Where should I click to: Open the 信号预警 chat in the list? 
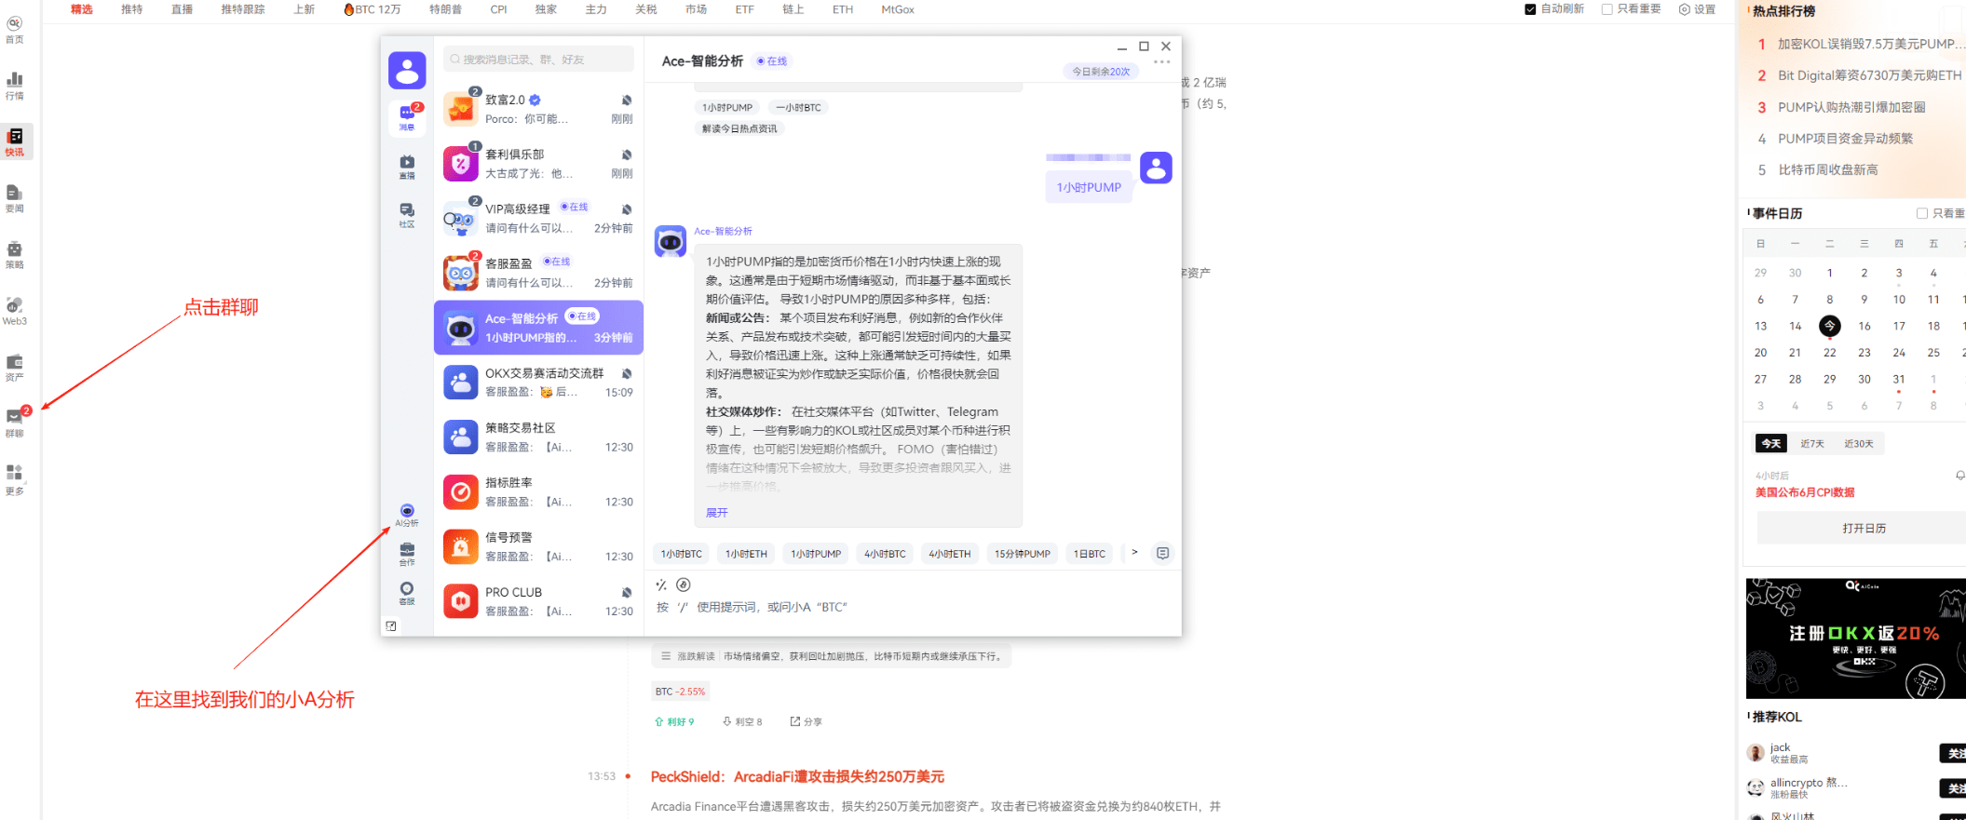538,546
